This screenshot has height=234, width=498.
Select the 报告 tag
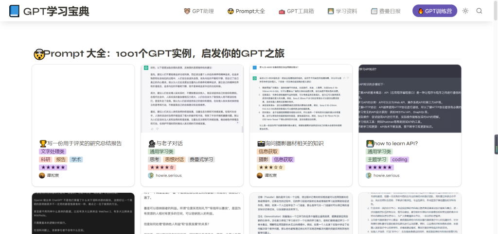coord(61,160)
